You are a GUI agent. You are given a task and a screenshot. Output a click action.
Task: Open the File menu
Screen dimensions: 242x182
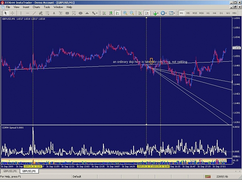click(8, 7)
